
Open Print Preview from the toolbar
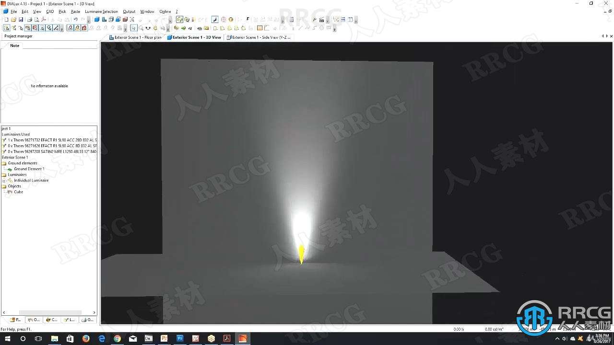36,20
